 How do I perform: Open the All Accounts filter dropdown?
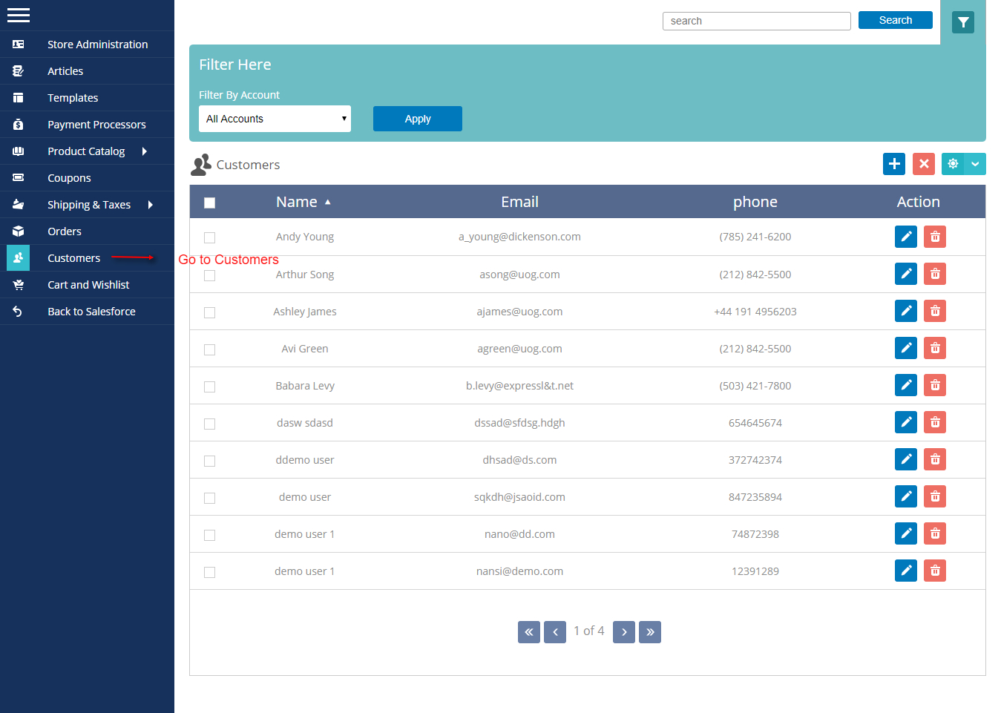pyautogui.click(x=275, y=119)
